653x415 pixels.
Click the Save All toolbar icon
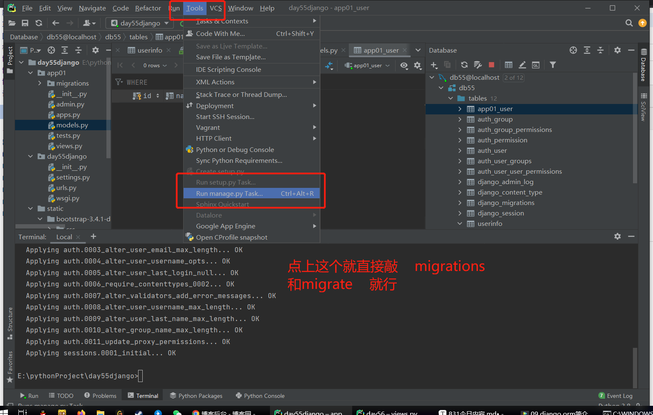tap(25, 23)
